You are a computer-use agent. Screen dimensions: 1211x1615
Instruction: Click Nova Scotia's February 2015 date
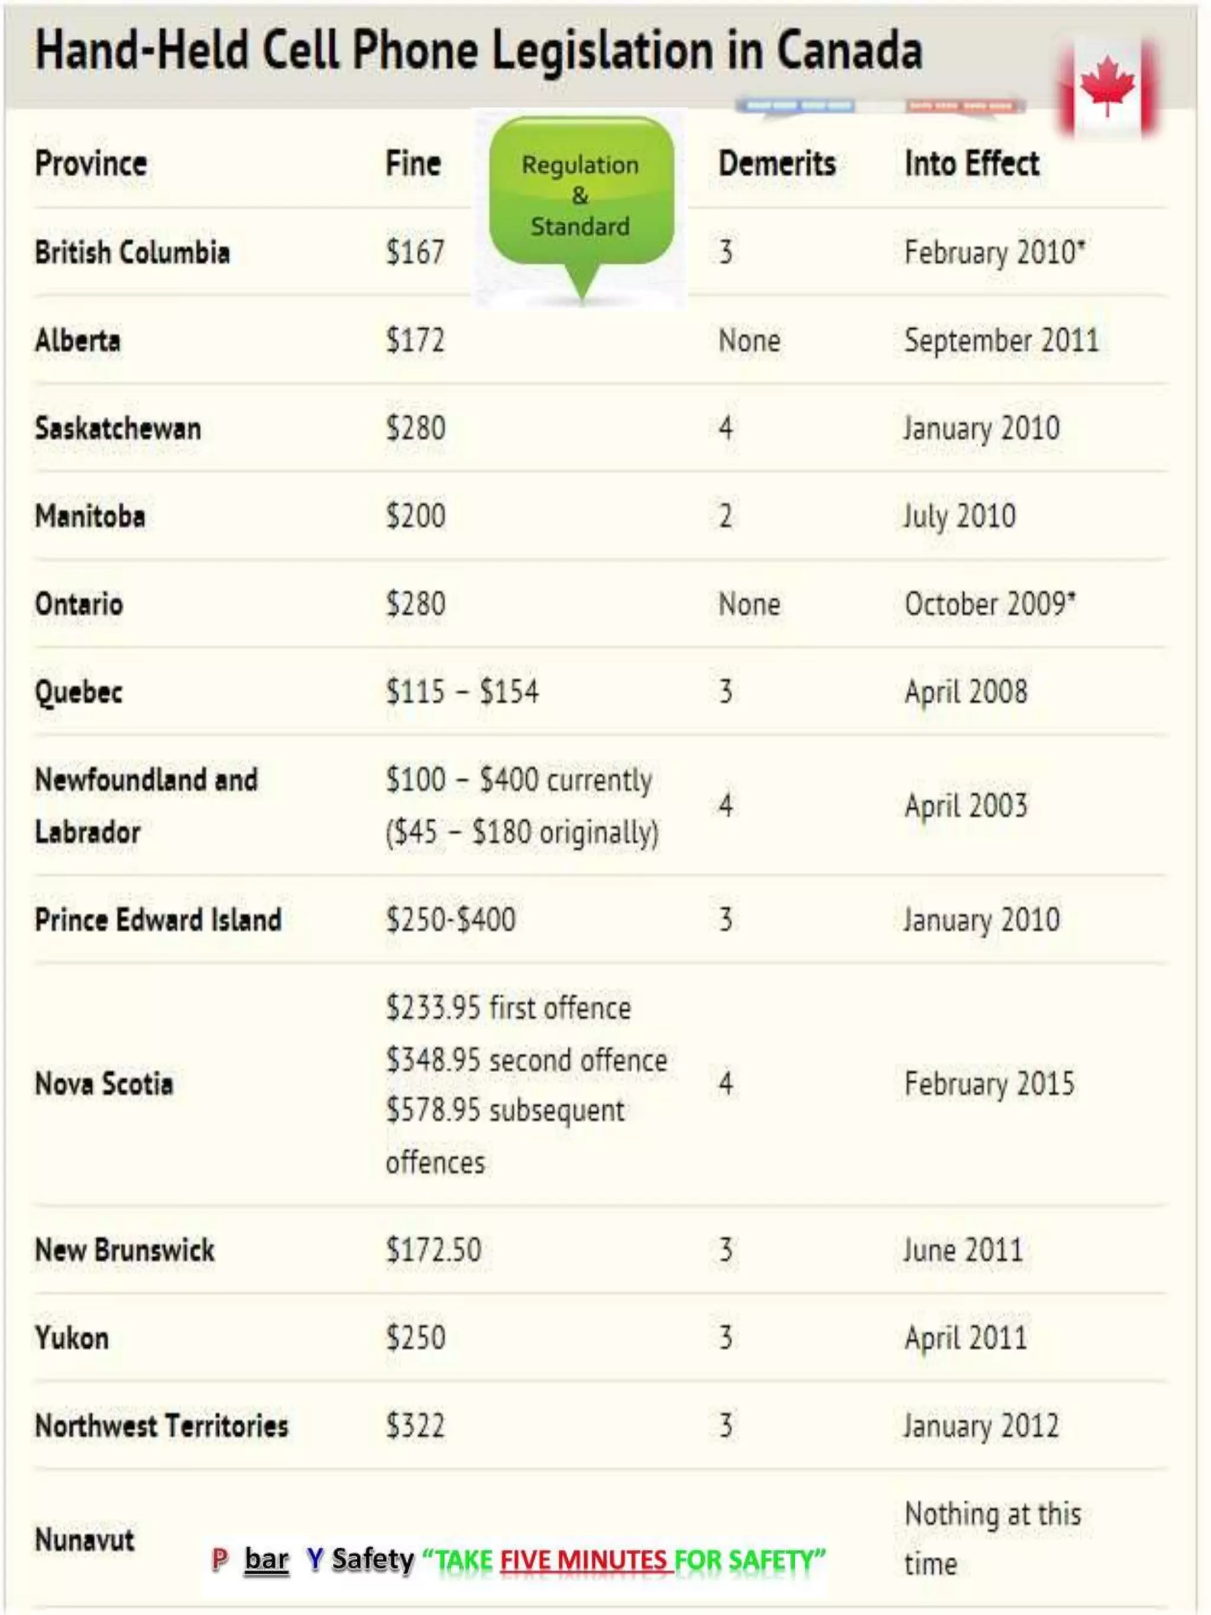[x=989, y=1083]
